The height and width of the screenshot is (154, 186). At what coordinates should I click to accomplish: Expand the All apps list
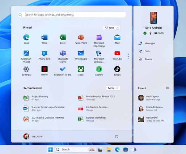pyautogui.click(x=112, y=27)
